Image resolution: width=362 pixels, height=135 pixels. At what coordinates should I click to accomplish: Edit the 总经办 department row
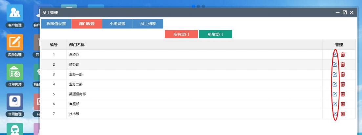(x=335, y=55)
